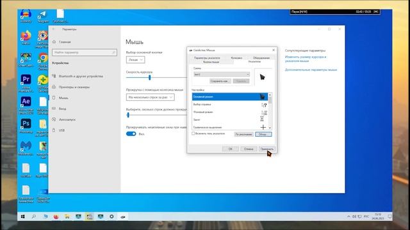Click Сохранить как button
This screenshot has width=410, height=230.
(220, 81)
